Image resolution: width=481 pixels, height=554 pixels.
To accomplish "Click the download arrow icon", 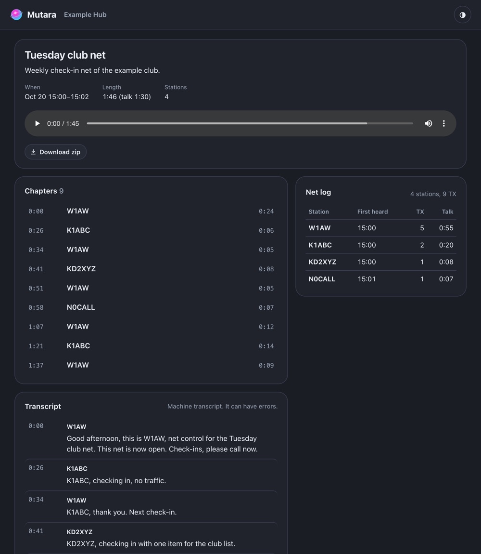I will [33, 152].
